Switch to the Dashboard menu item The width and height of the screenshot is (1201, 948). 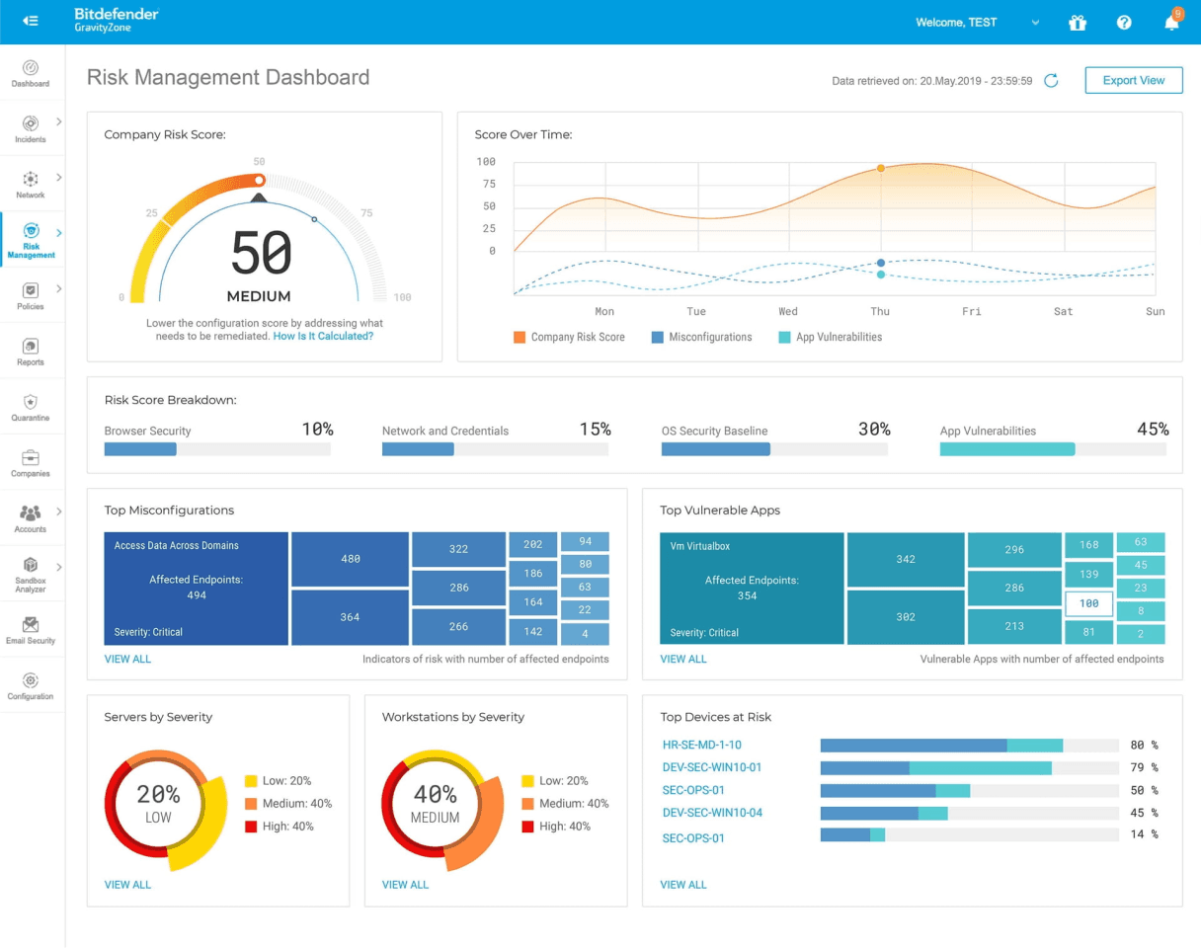click(x=31, y=74)
